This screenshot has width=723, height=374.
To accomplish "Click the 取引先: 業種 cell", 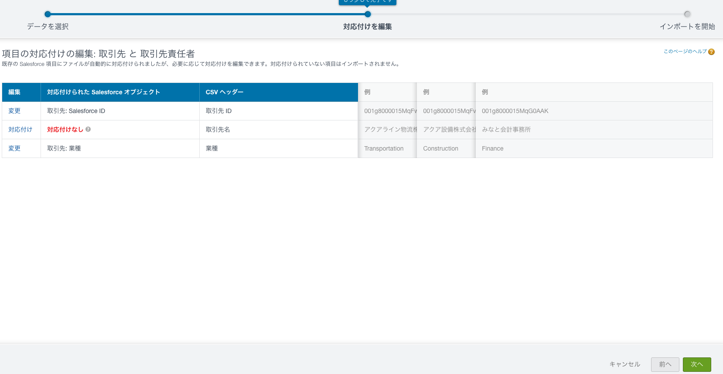I will (x=120, y=148).
